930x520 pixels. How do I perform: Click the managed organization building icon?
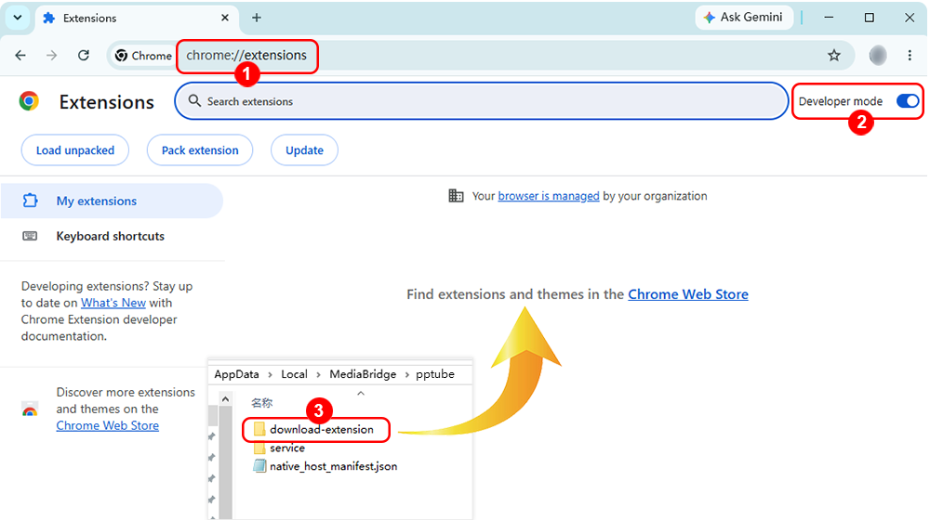click(456, 195)
